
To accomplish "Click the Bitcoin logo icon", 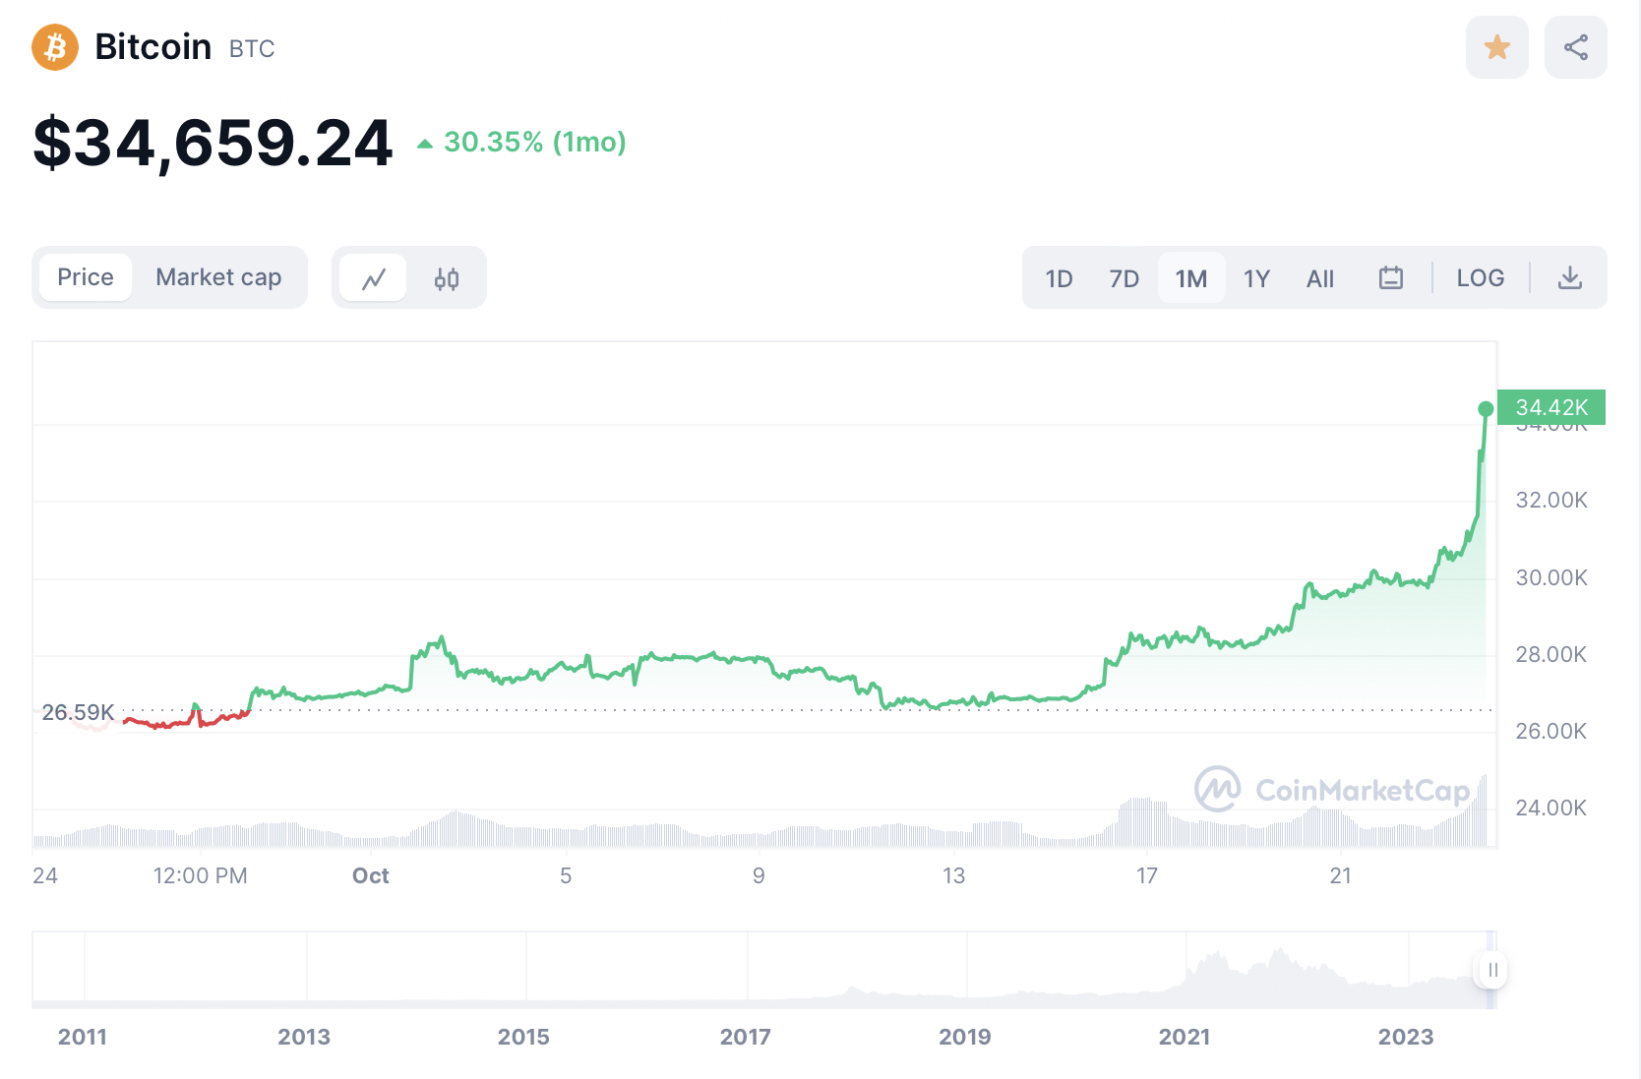I will click(55, 47).
